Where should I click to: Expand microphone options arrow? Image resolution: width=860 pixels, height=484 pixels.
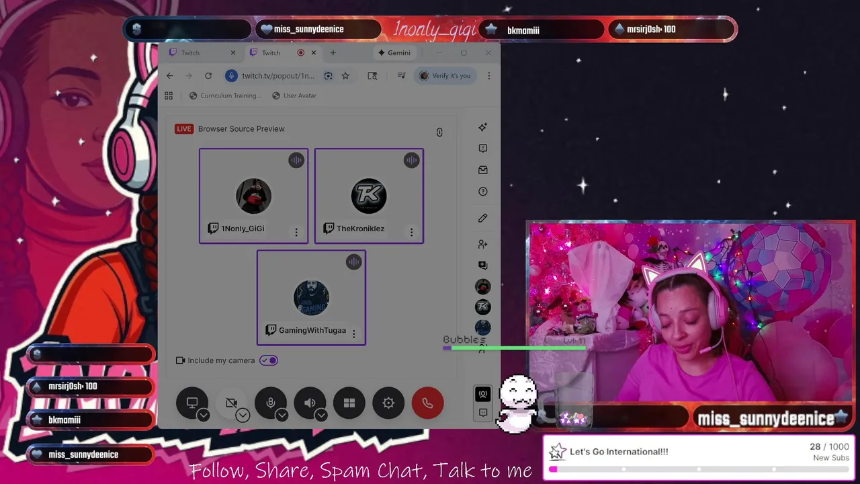click(x=282, y=415)
